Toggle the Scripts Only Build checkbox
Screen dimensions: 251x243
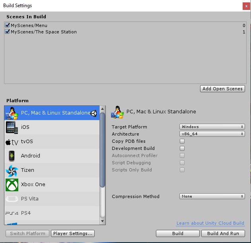point(182,170)
